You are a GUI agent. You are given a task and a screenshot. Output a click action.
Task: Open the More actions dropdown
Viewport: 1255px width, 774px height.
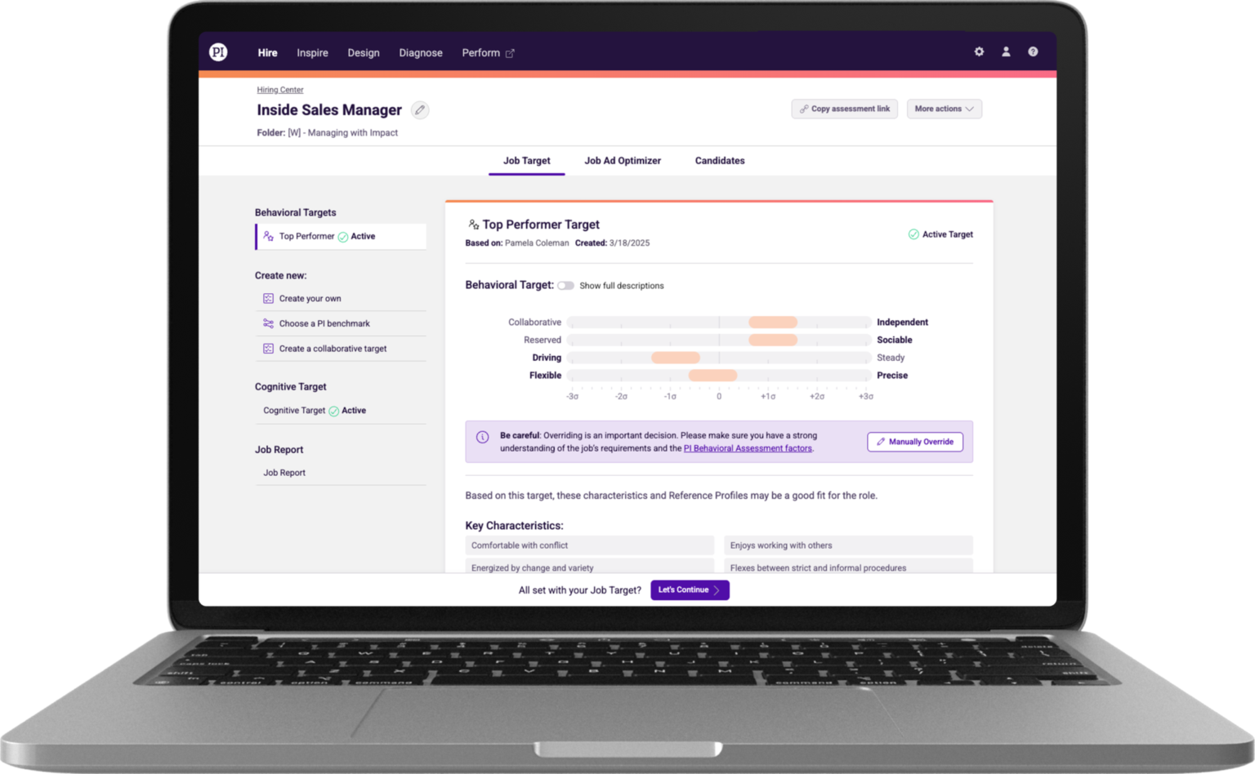(944, 109)
